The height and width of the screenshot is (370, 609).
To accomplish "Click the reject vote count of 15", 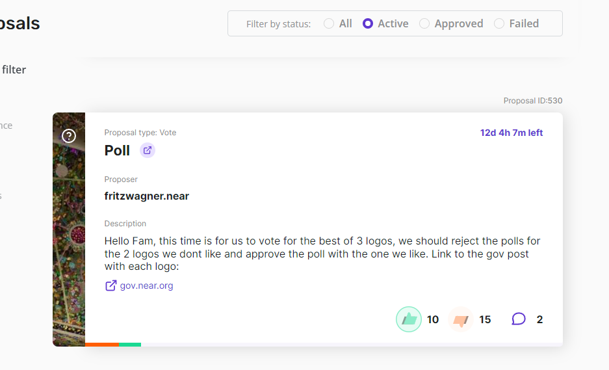I will (x=485, y=319).
